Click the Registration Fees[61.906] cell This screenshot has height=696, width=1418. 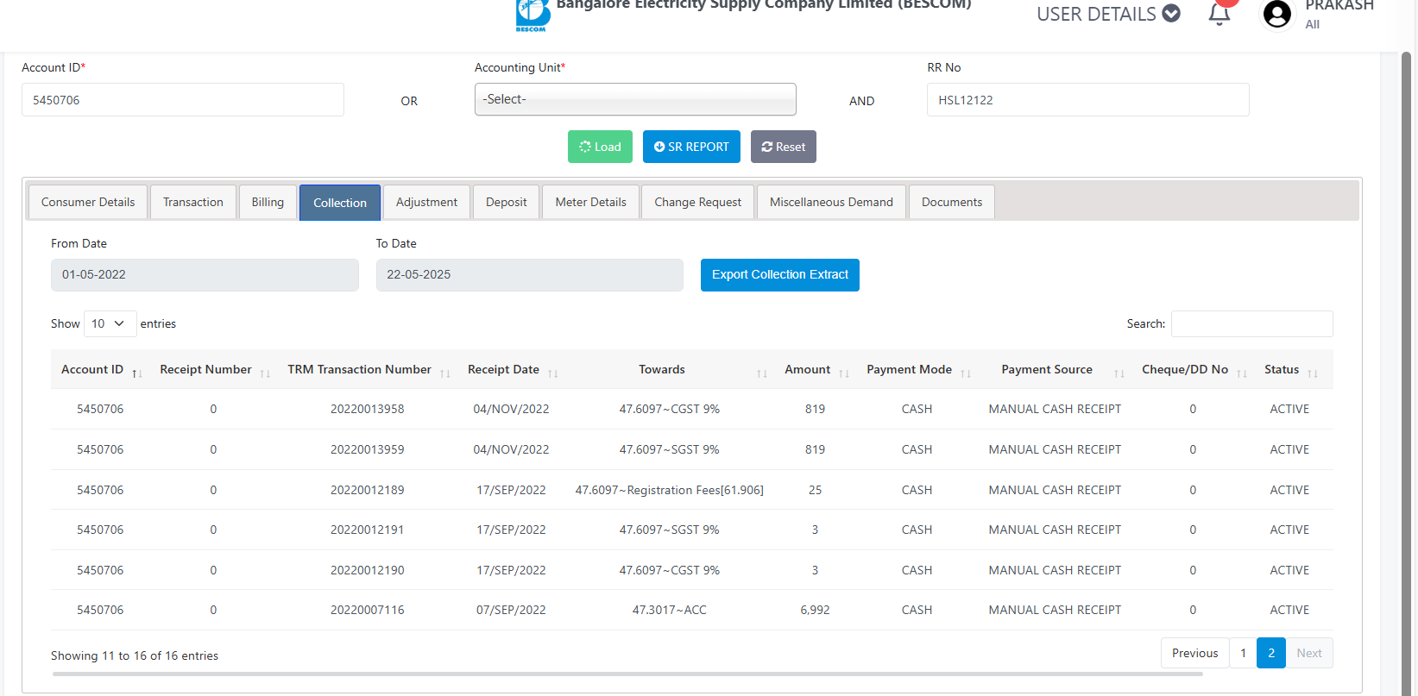pyautogui.click(x=669, y=490)
